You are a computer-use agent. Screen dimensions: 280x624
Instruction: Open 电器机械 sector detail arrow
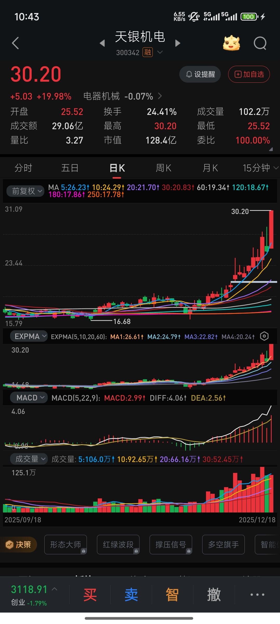160,96
